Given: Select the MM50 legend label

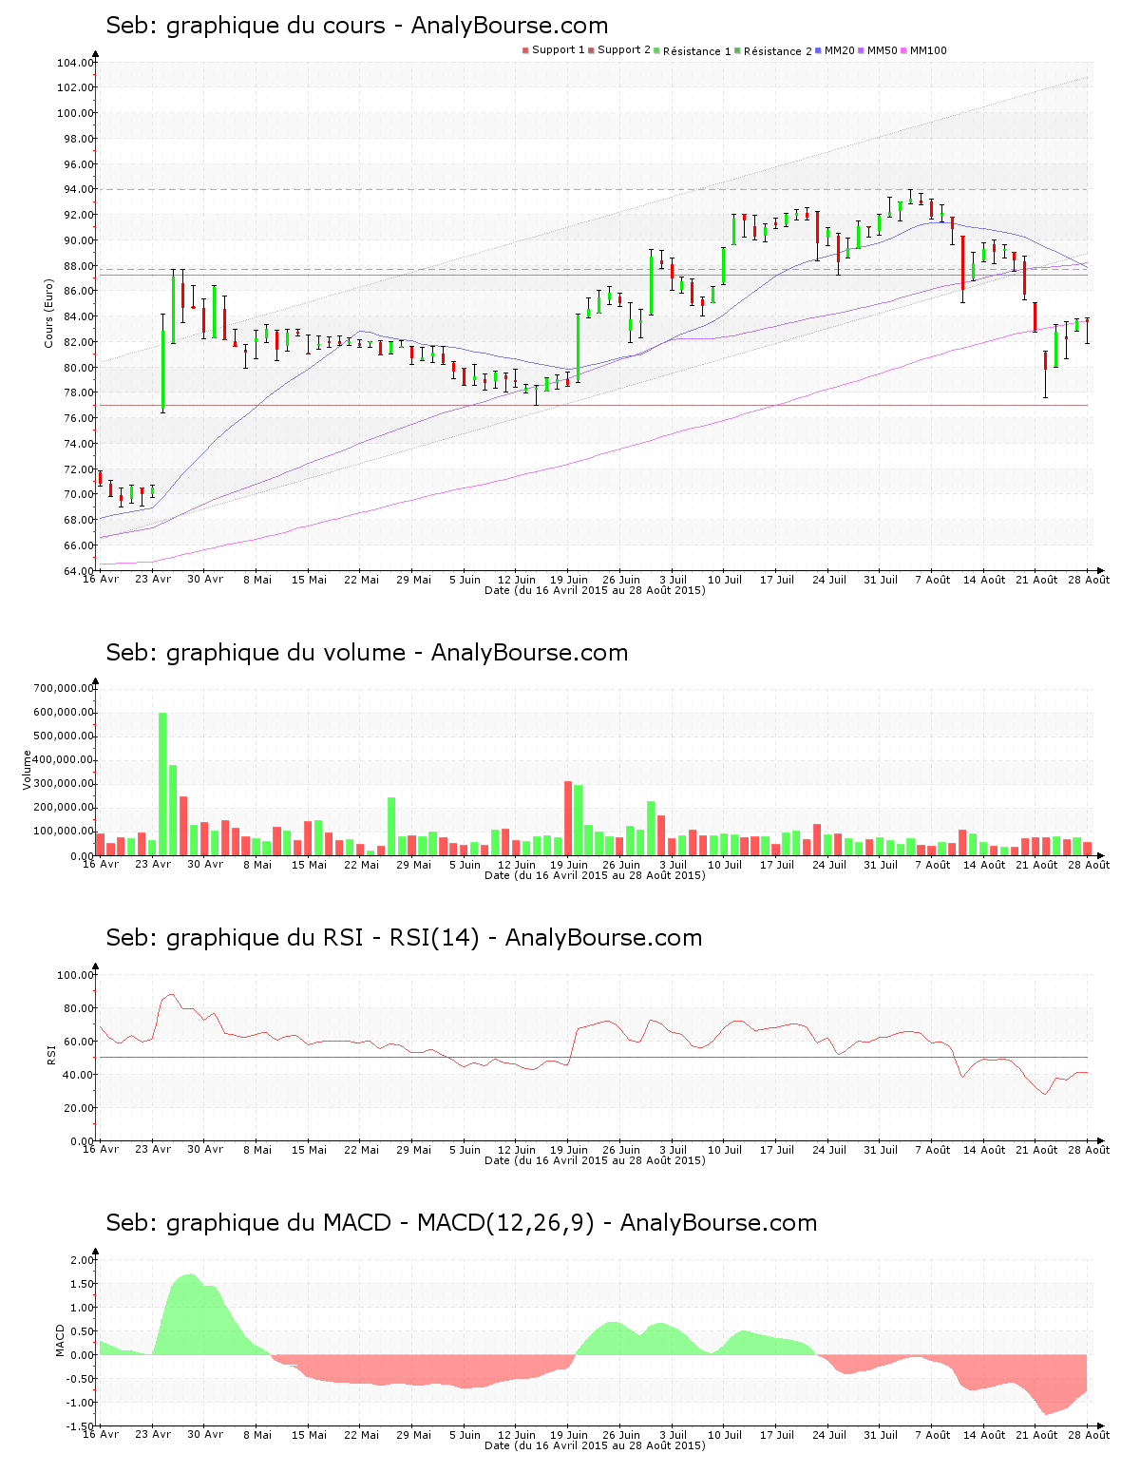Looking at the screenshot, I should [x=882, y=50].
